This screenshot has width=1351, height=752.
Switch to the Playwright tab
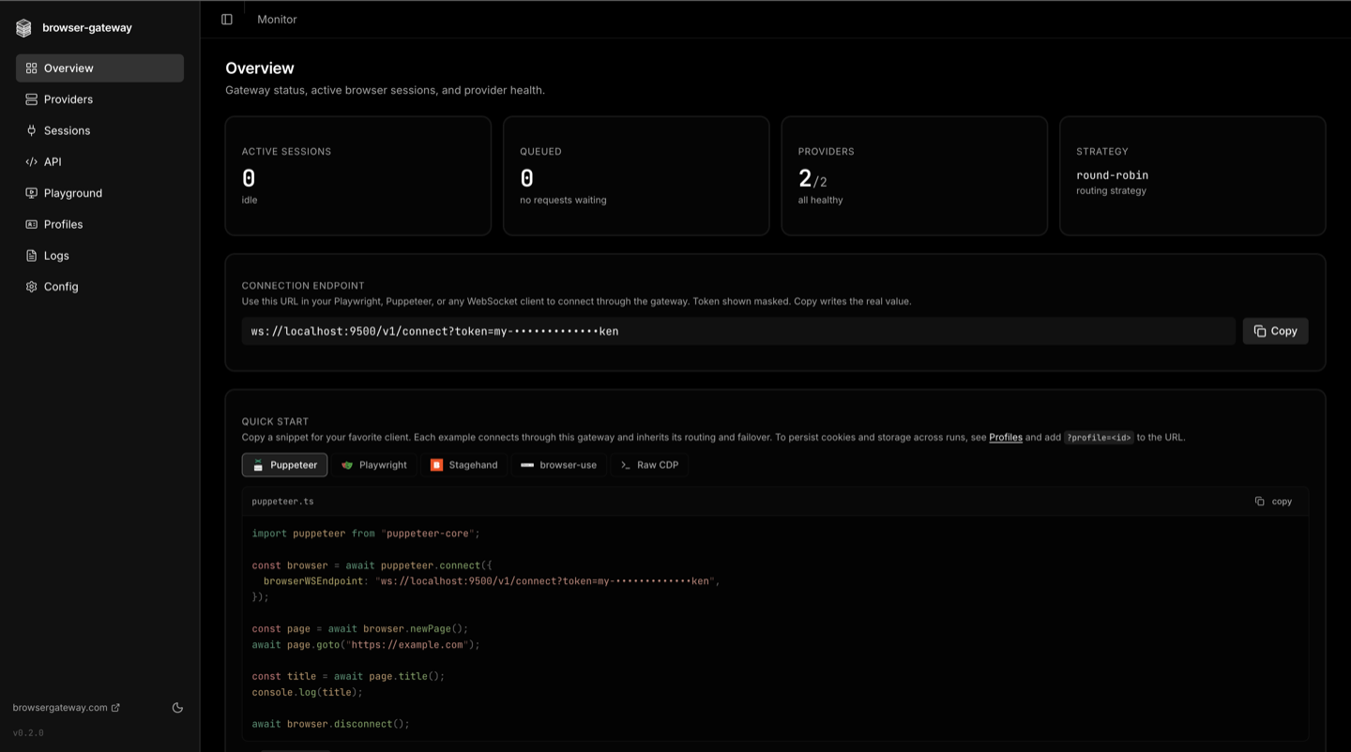(x=374, y=465)
